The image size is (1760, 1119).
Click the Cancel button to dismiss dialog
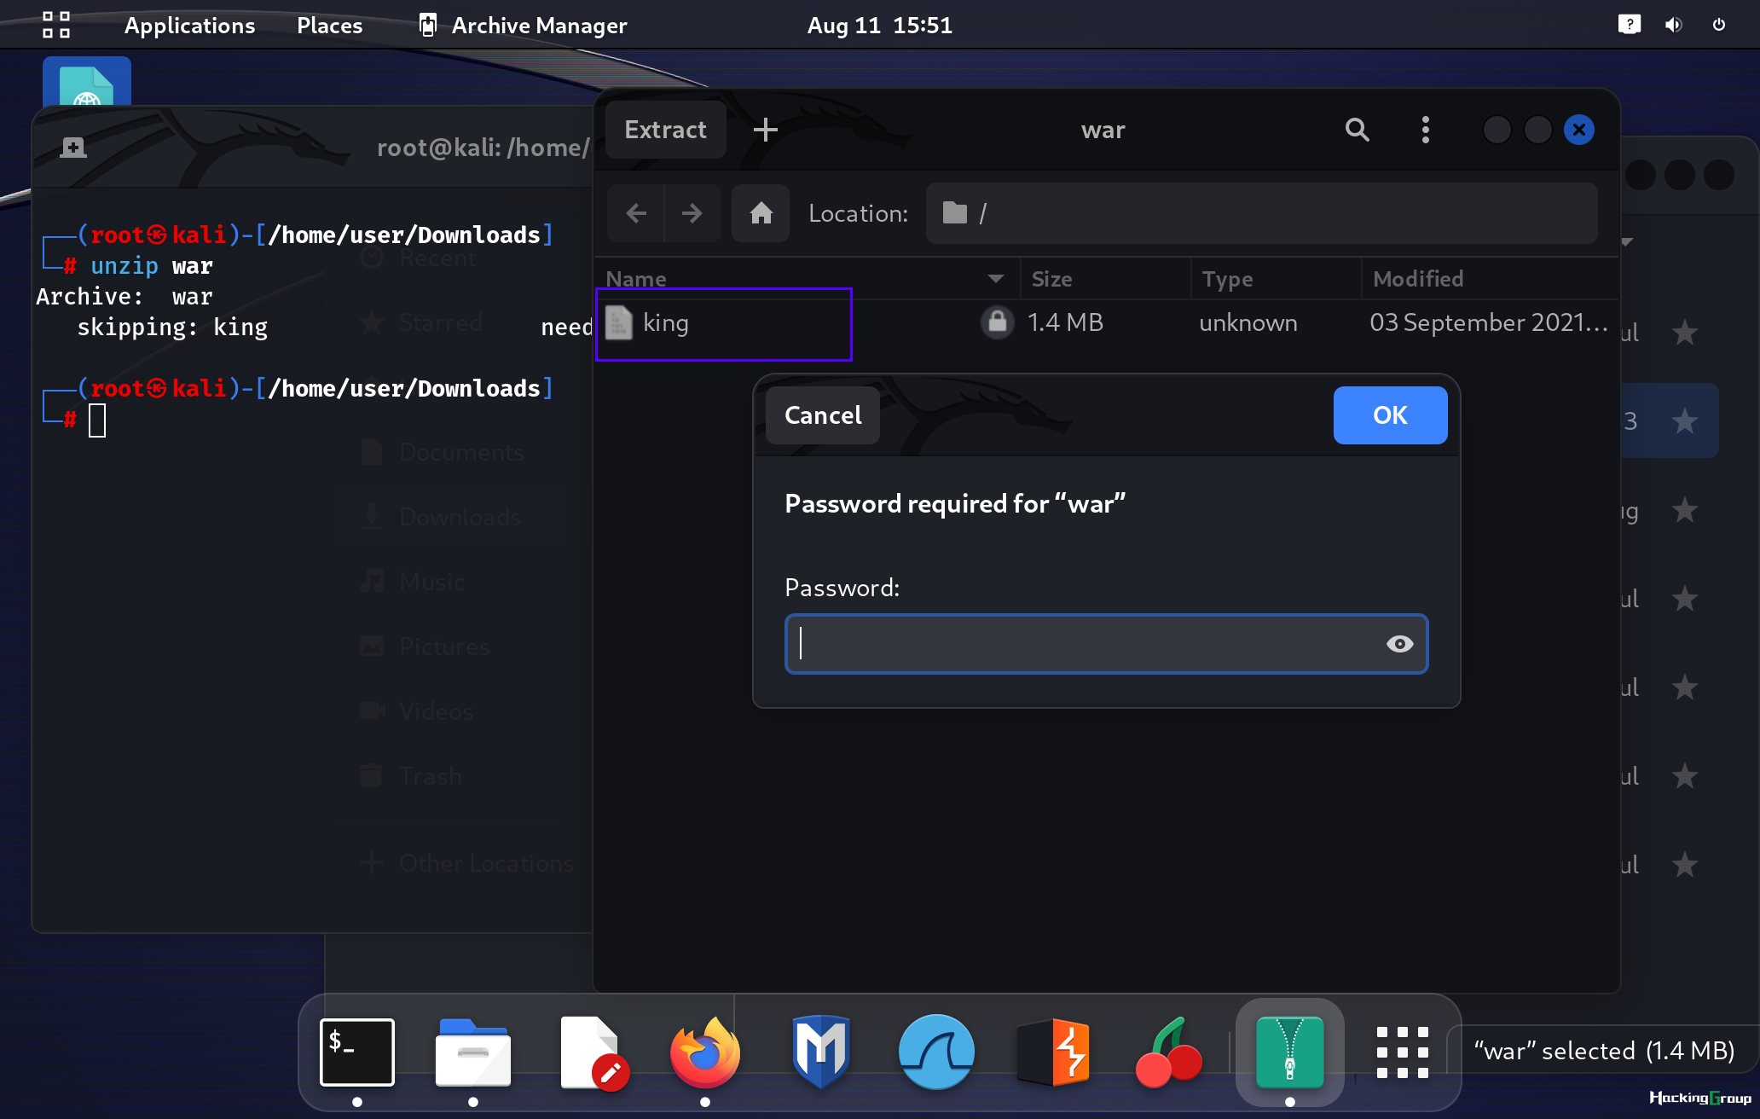click(821, 415)
